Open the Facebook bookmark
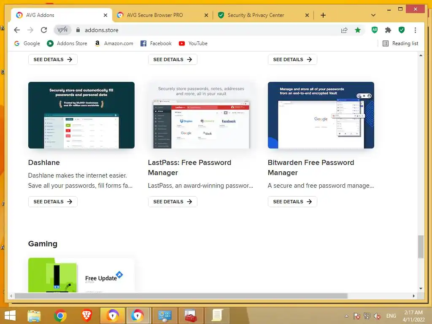This screenshot has width=432, height=324. 156,43
